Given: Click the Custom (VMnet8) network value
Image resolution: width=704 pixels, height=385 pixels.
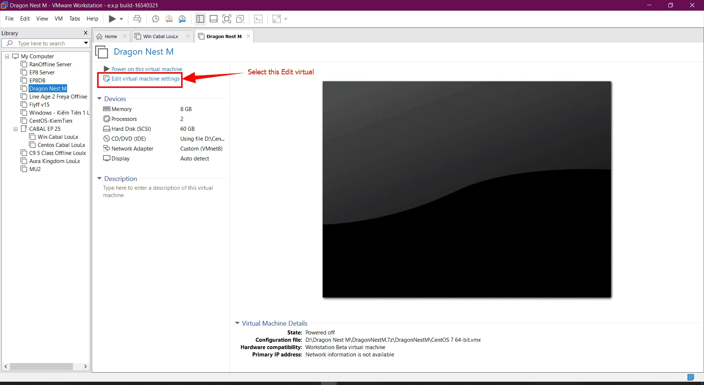Looking at the screenshot, I should coord(201,149).
